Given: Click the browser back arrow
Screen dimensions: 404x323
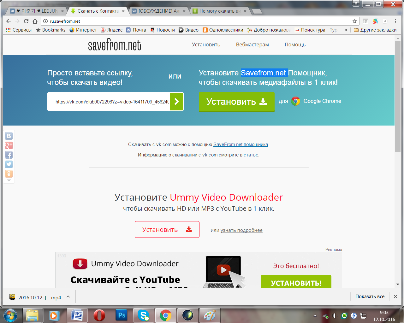Looking at the screenshot, I should 9,21.
